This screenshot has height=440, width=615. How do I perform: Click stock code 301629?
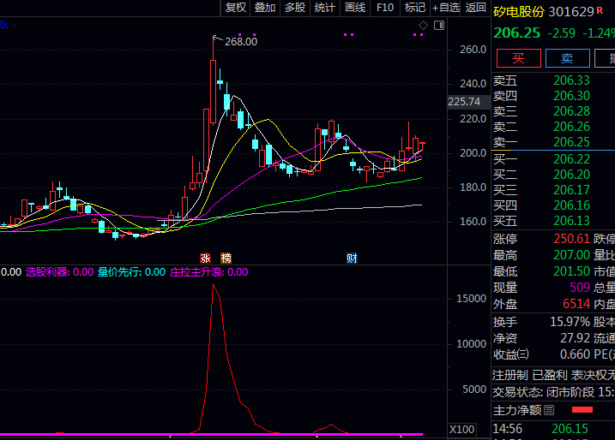(571, 12)
